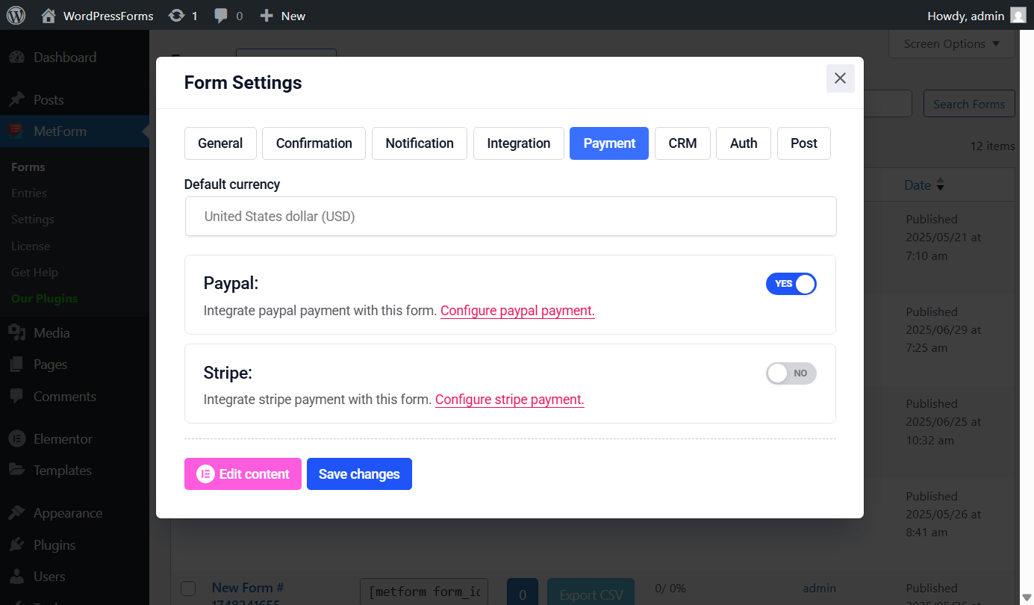Disable the Paypal payment toggle
Viewport: 1034px width, 605px height.
[x=791, y=284]
